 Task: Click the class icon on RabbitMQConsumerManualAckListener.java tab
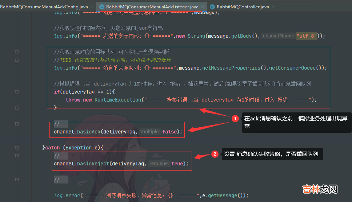(x=102, y=7)
